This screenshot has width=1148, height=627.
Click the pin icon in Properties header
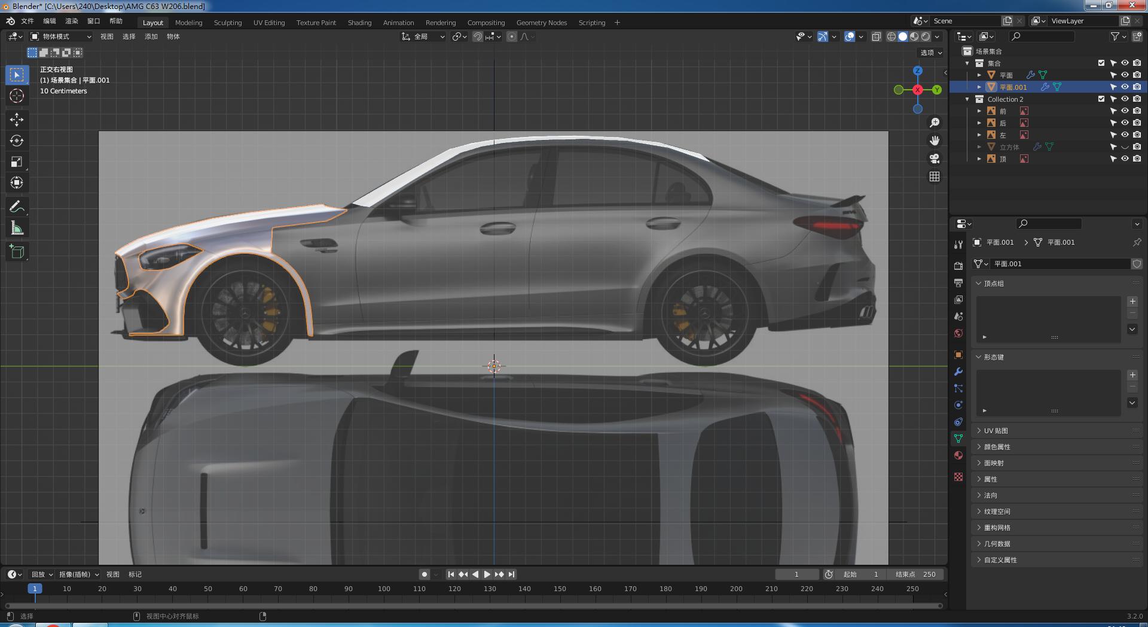(x=1137, y=242)
